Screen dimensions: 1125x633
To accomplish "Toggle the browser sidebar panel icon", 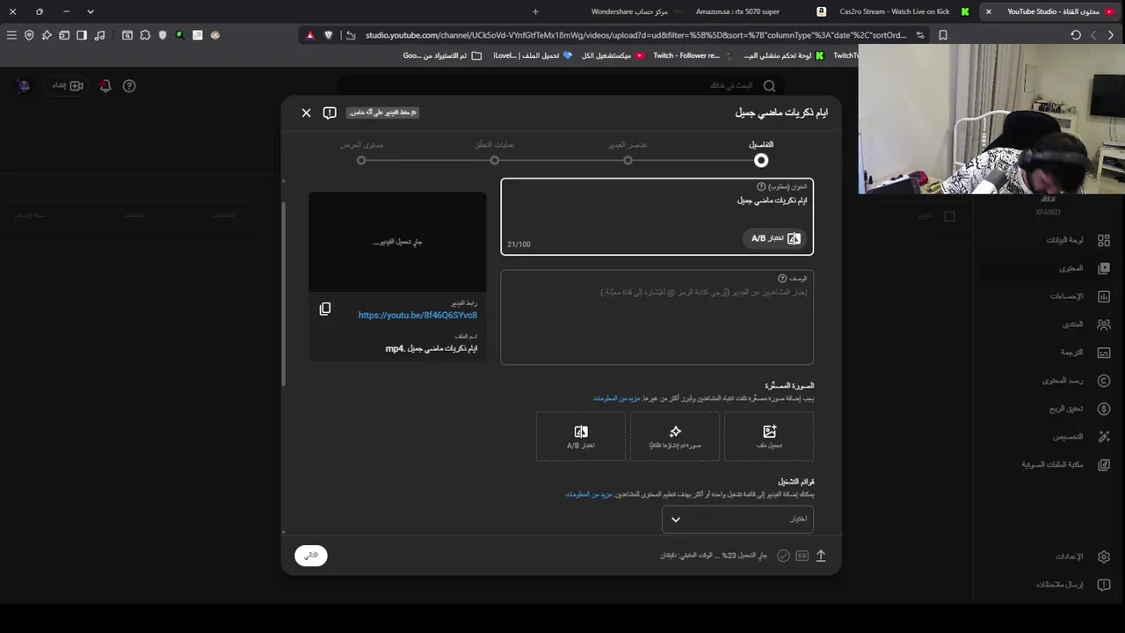I will click(82, 35).
